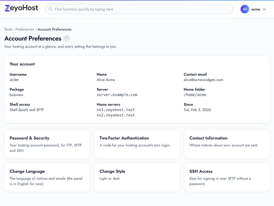Click 'Light or dark.' description text
Image resolution: width=274 pixels, height=206 pixels.
point(110,178)
